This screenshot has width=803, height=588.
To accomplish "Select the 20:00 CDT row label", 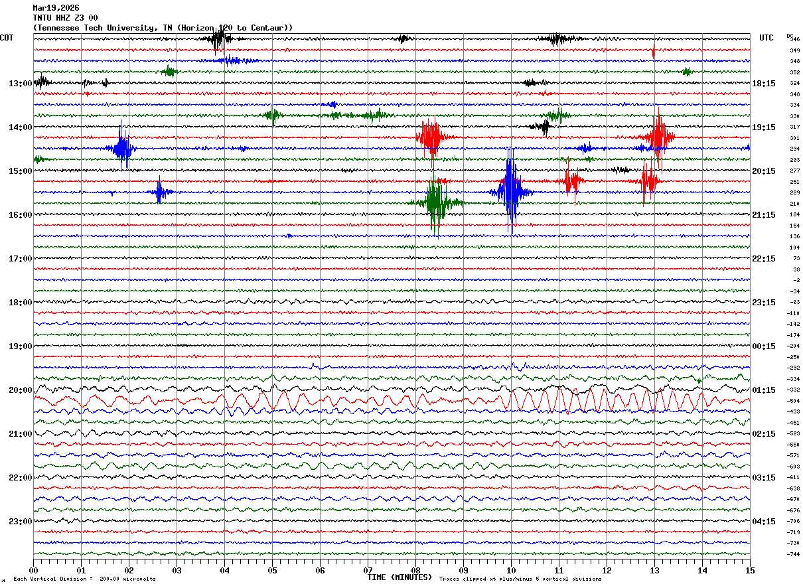I will coord(20,390).
